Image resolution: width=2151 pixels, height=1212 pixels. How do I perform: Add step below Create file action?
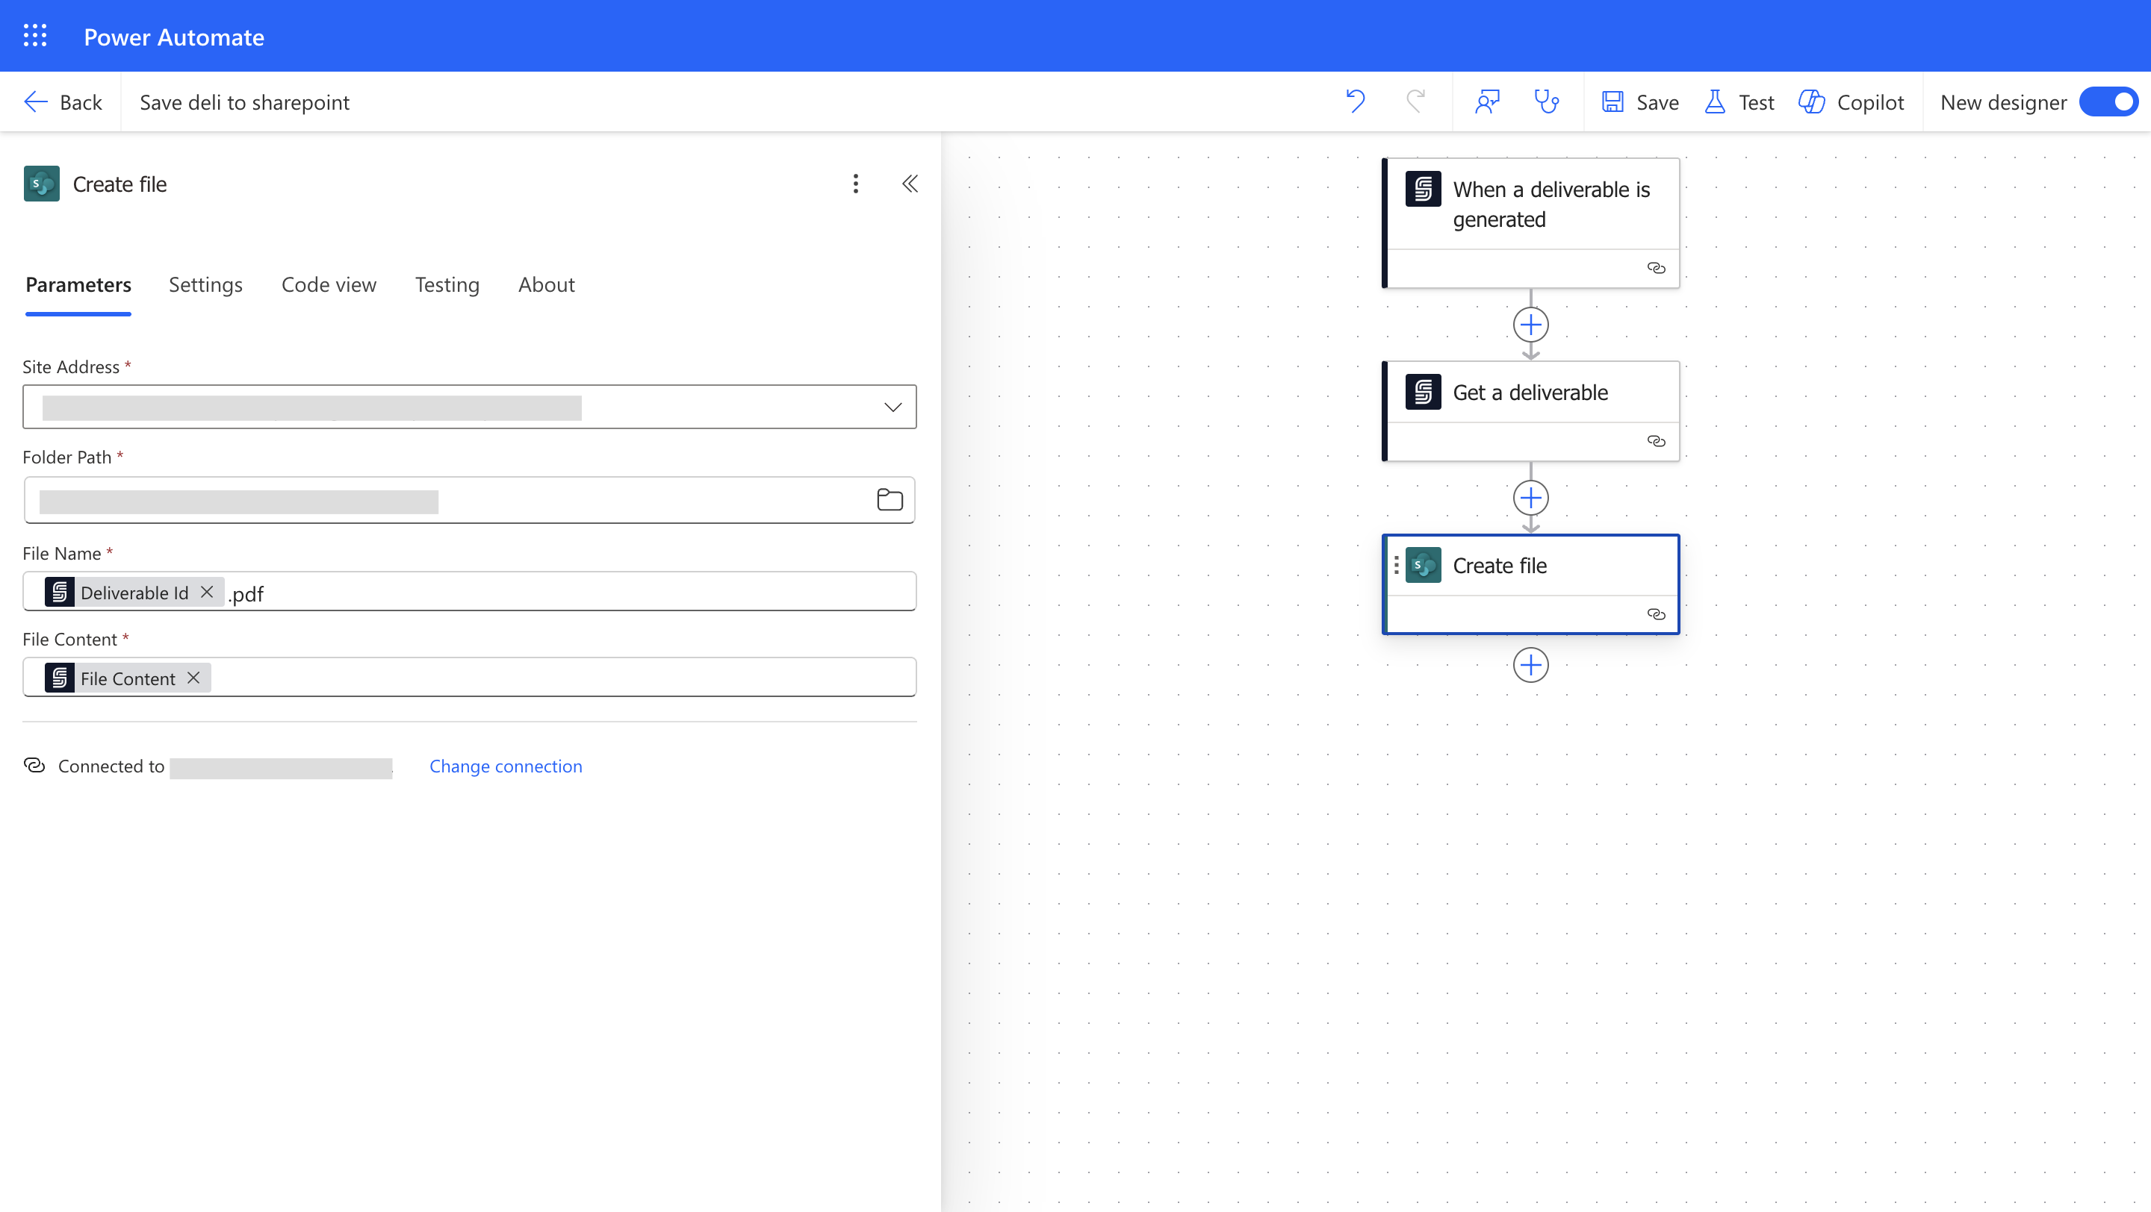(x=1530, y=665)
